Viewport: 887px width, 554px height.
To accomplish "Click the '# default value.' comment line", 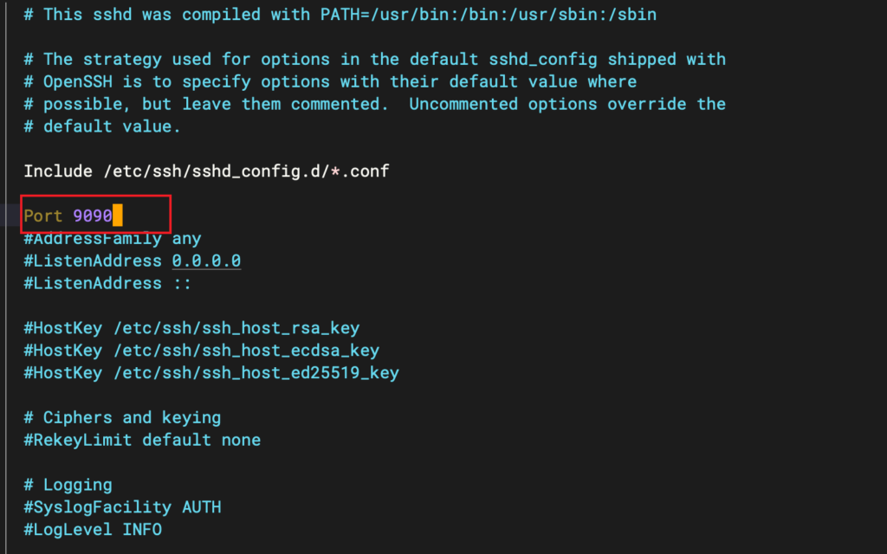I will pyautogui.click(x=102, y=126).
